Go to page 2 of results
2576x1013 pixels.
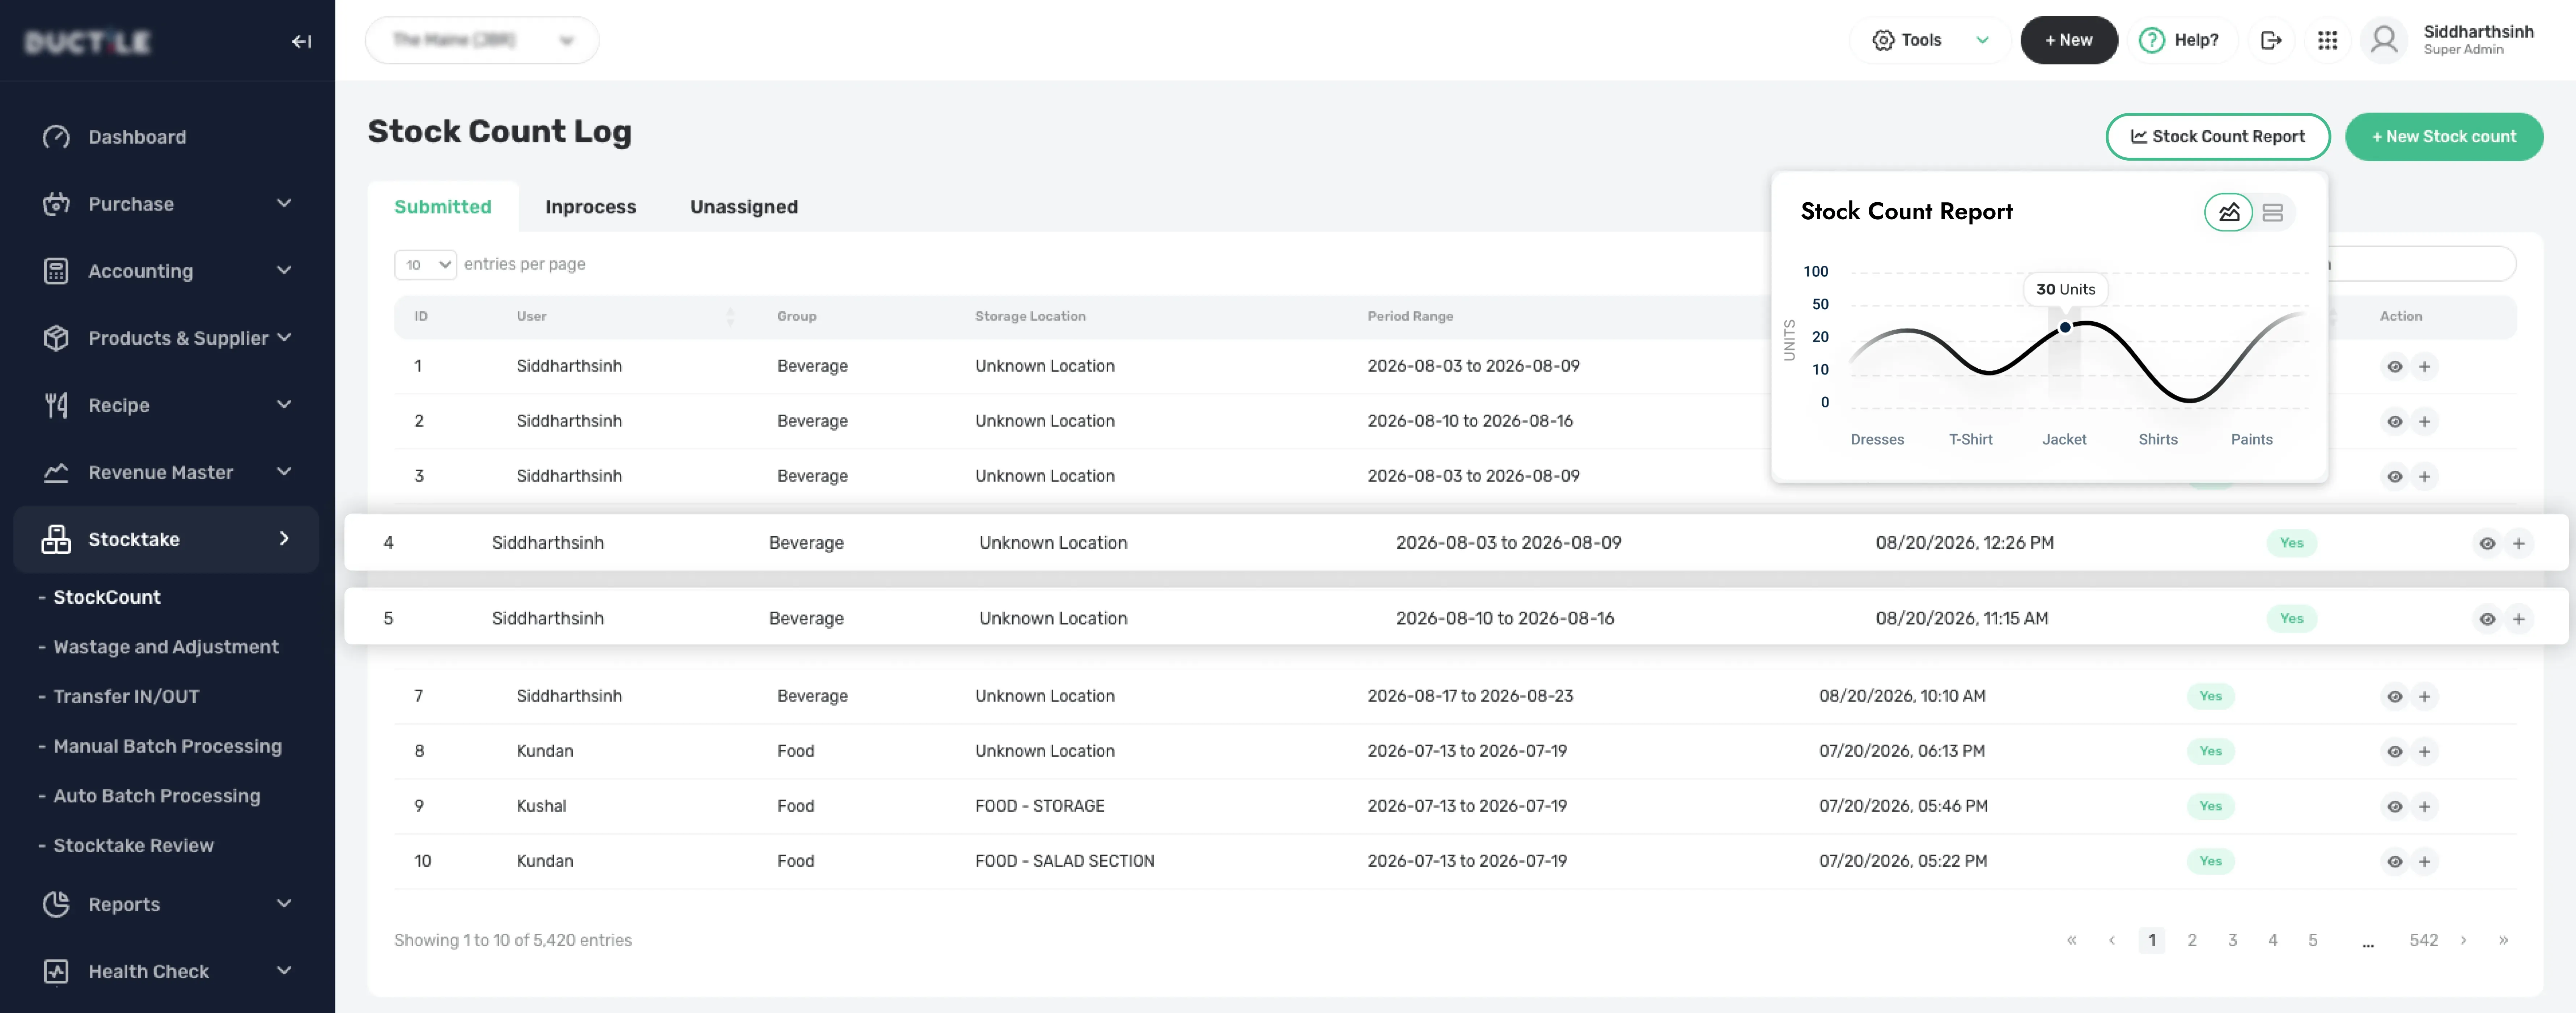pyautogui.click(x=2192, y=940)
